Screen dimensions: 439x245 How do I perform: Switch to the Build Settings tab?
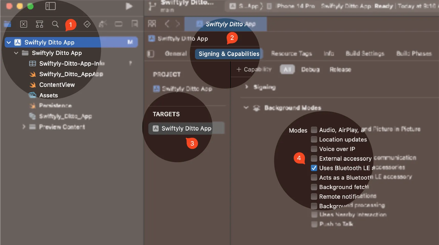[365, 54]
